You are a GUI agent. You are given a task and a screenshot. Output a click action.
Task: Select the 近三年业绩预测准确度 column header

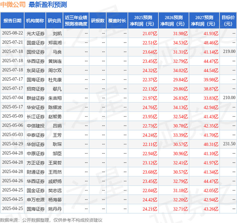point(76,21)
